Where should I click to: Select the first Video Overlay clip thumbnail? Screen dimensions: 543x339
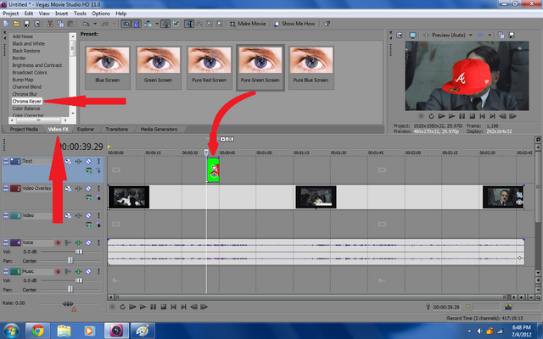[129, 197]
